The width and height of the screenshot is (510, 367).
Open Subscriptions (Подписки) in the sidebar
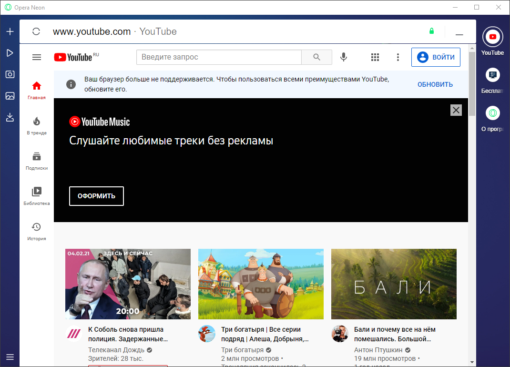click(x=37, y=161)
